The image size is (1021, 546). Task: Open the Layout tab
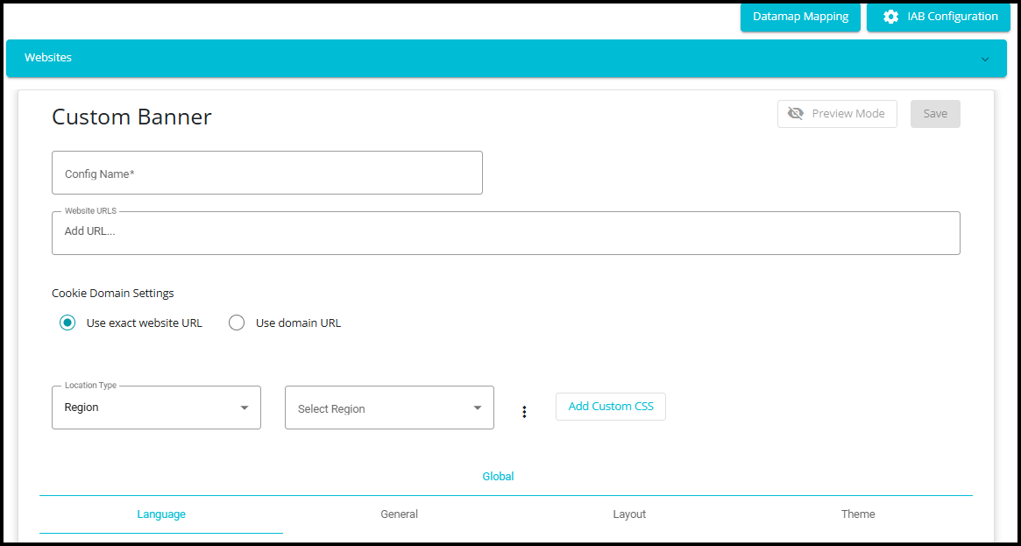pos(629,514)
